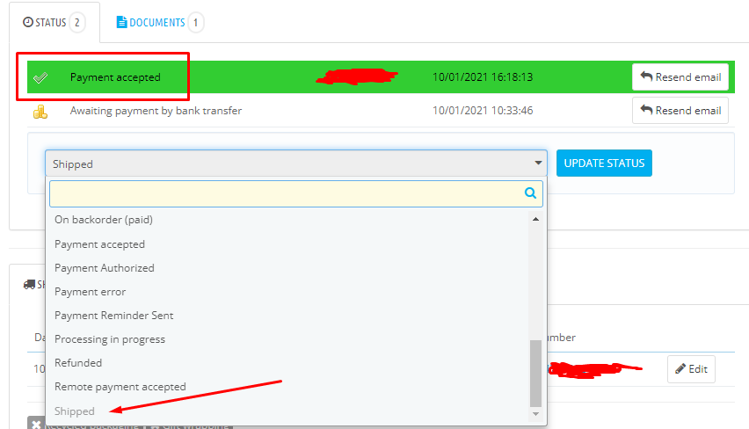Click 'Awaiting payment by bank transfer' text
Viewport: 749px width, 429px height.
[x=156, y=111]
